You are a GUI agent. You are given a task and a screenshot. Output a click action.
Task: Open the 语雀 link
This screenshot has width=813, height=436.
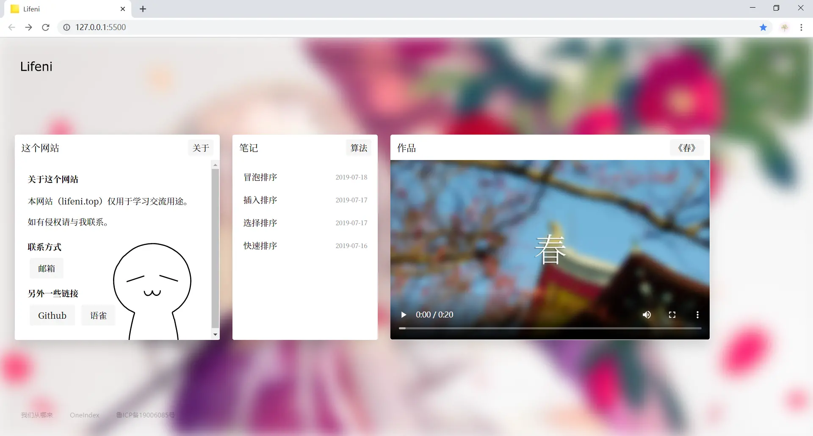(x=98, y=315)
